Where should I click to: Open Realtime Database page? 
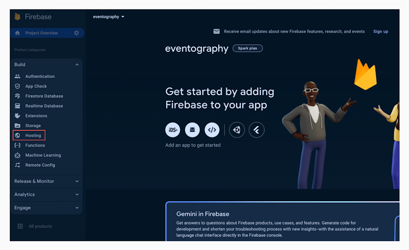click(x=44, y=106)
